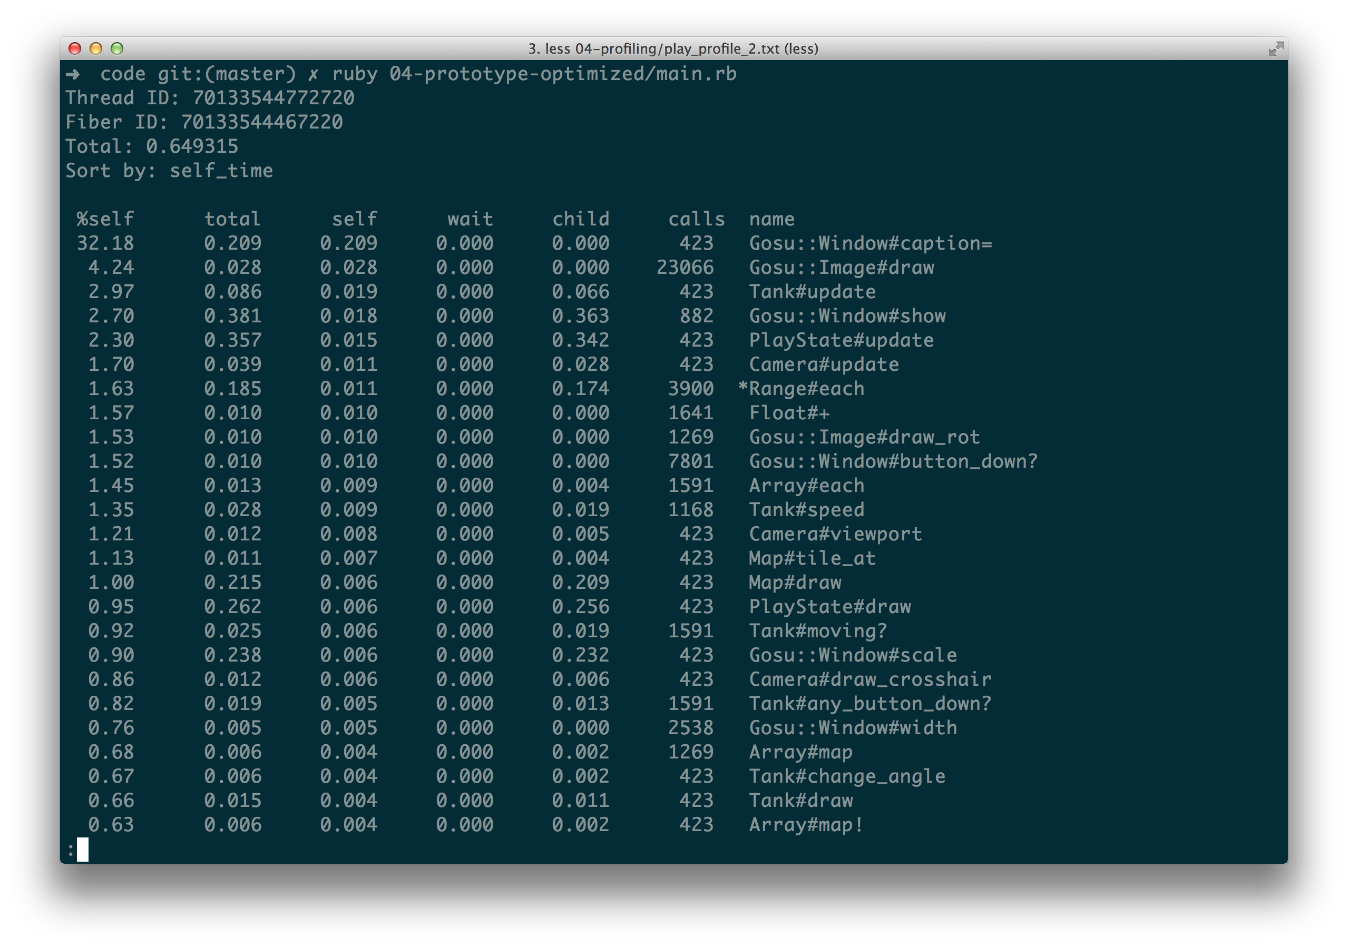
Task: Click the Thread ID value line
Action: [x=210, y=98]
